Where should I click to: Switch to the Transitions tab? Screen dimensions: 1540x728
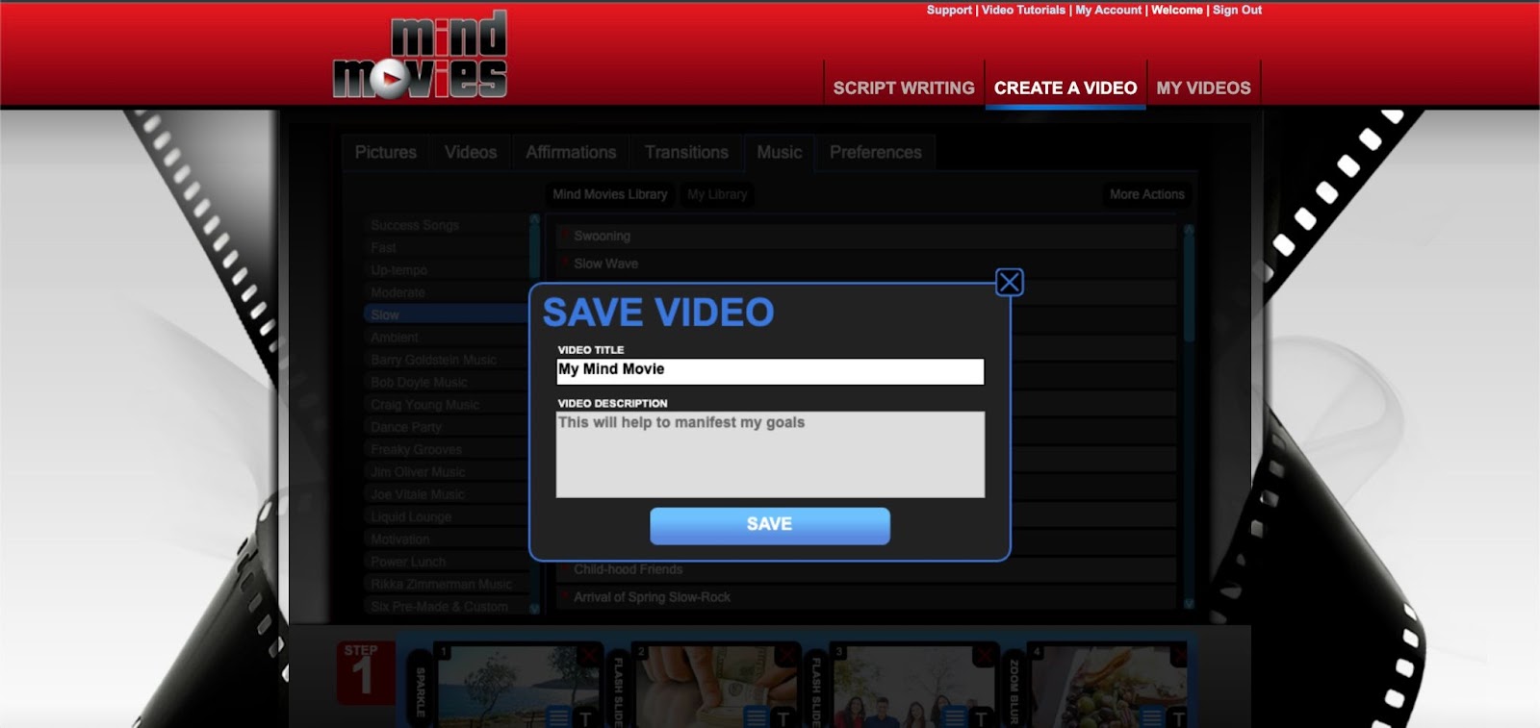(686, 152)
